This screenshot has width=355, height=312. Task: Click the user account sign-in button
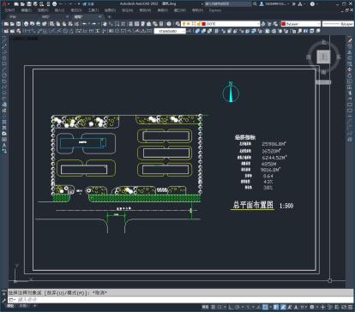point(274,4)
